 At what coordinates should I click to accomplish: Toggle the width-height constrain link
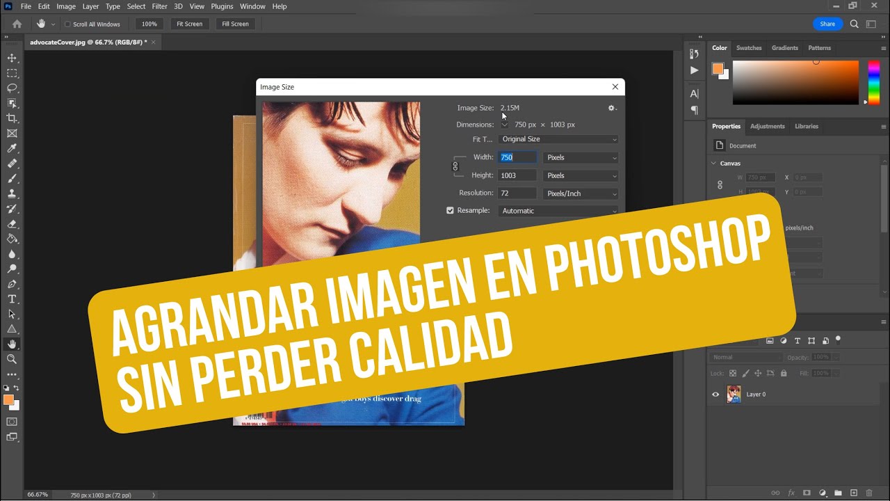tap(455, 166)
